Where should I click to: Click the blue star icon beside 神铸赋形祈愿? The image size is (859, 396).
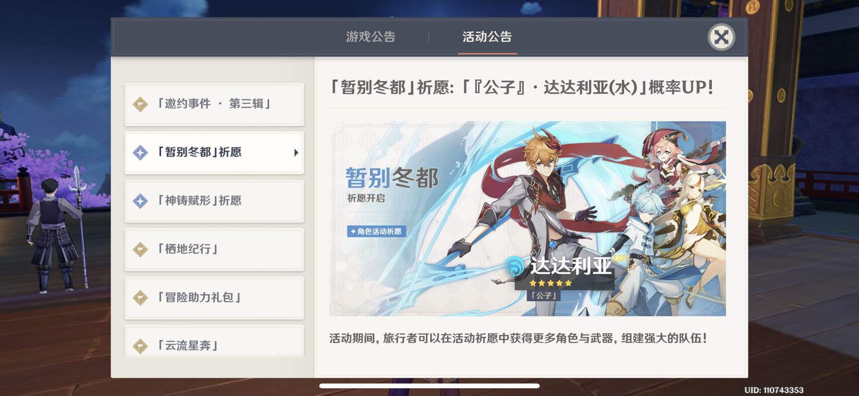tap(140, 201)
